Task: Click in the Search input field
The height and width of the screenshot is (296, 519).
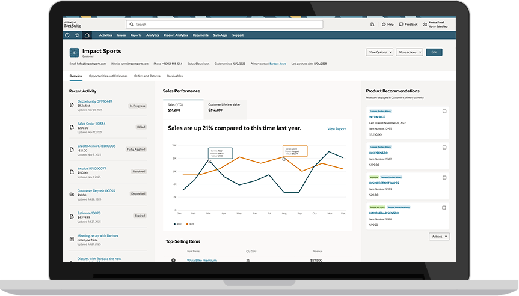Action: [224, 25]
